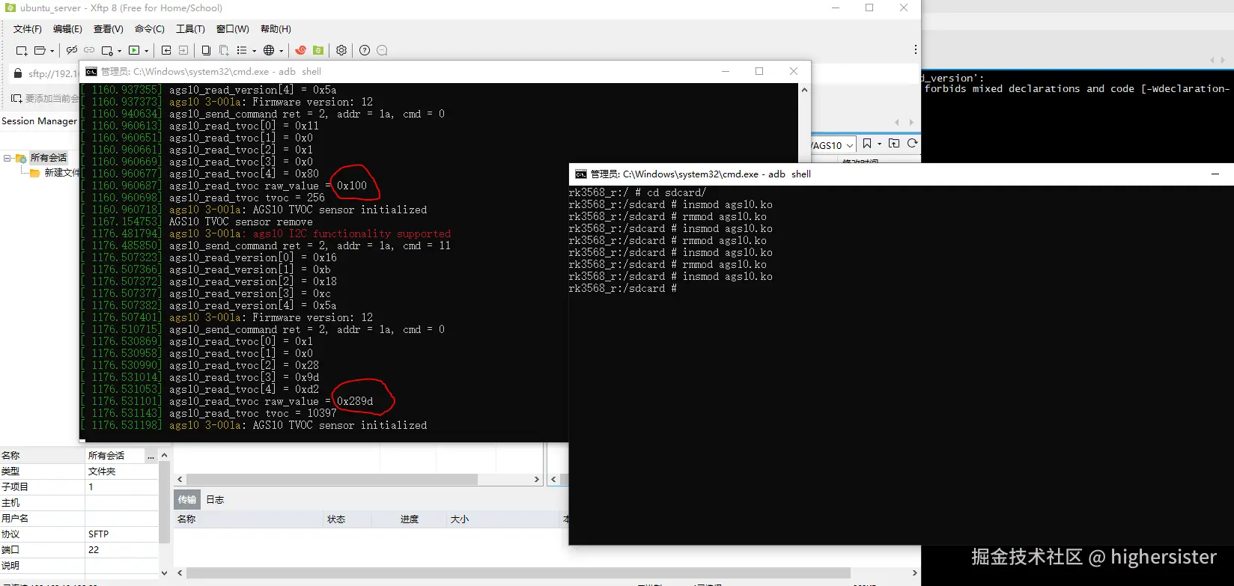Viewport: 1234px width, 586px height.
Task: Expand the list view dropdown arrow
Action: point(254,51)
